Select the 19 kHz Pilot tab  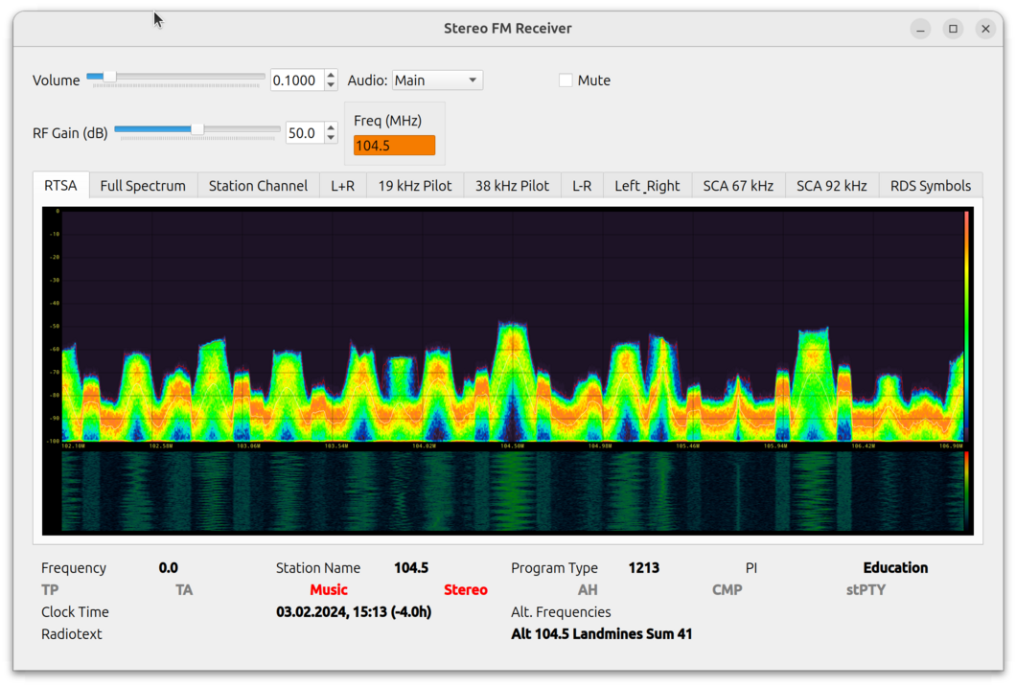tap(414, 186)
